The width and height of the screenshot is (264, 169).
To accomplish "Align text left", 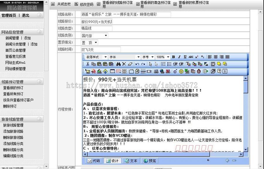I will click(210, 57).
